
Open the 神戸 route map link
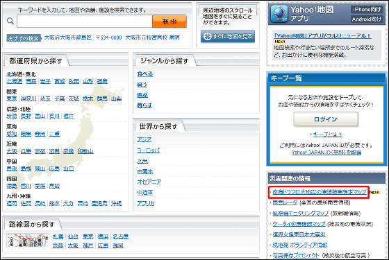point(88,245)
